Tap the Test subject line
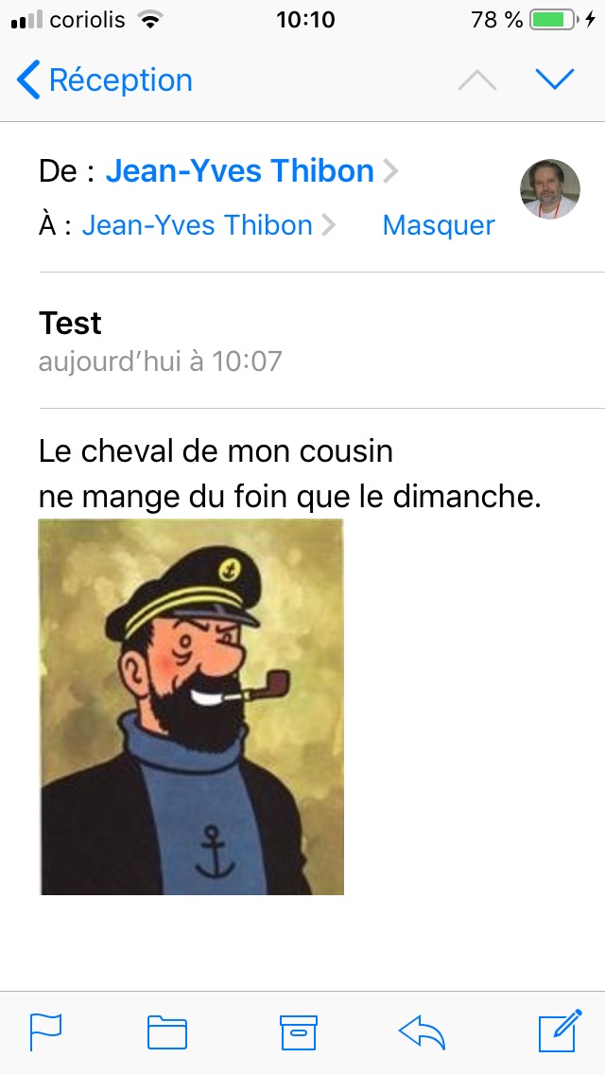The height and width of the screenshot is (1075, 605). coord(71,323)
